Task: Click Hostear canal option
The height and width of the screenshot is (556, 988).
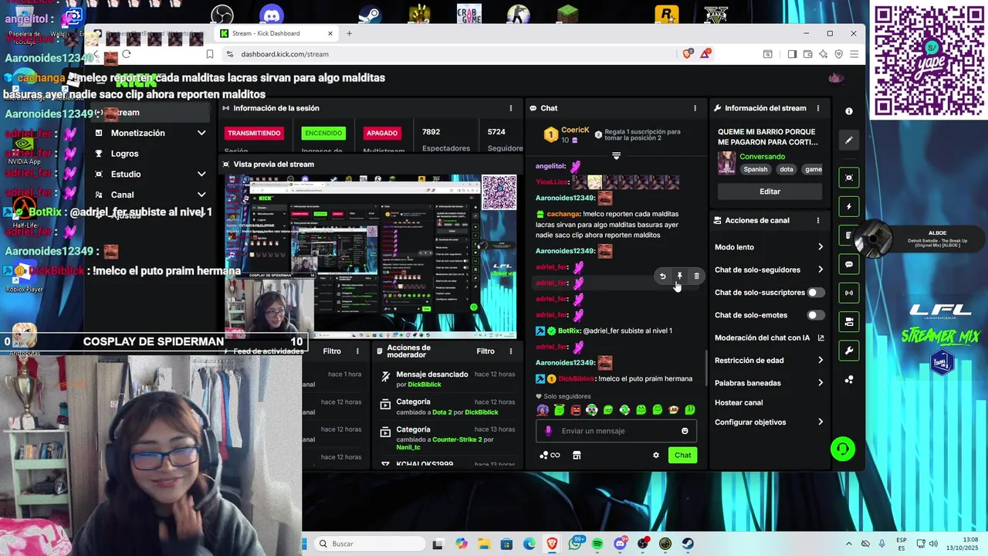Action: coord(739,402)
